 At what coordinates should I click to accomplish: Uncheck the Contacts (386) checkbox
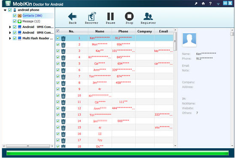[14, 16]
